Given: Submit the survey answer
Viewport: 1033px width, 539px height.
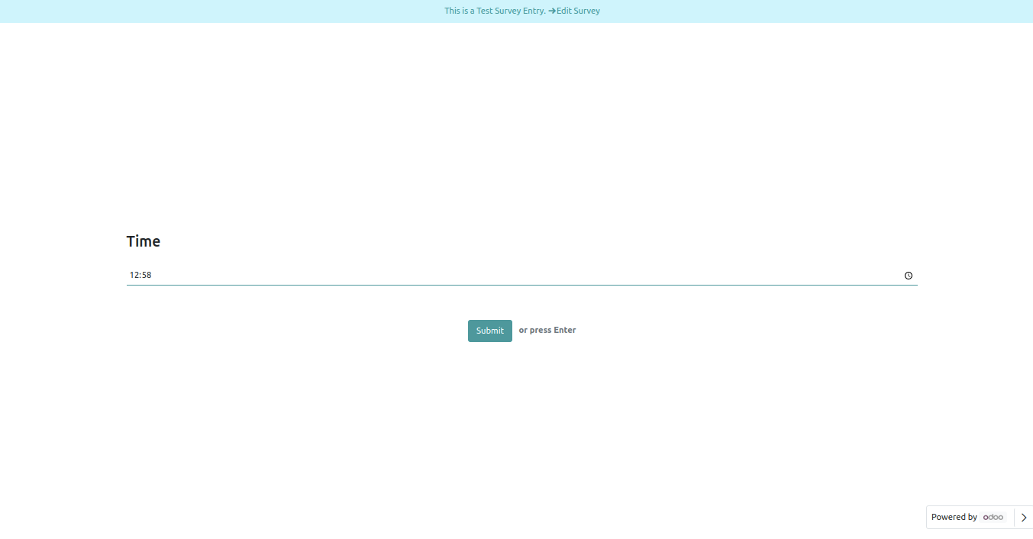Looking at the screenshot, I should click(490, 331).
